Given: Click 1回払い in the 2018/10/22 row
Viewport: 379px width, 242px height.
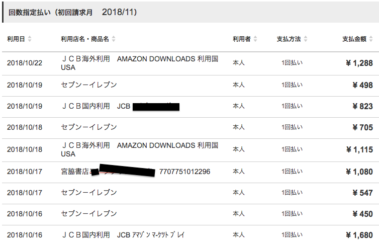Looking at the screenshot, I should click(292, 63).
